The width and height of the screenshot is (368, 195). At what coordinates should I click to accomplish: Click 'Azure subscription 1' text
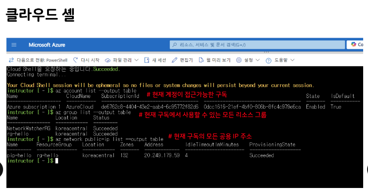click(33, 107)
